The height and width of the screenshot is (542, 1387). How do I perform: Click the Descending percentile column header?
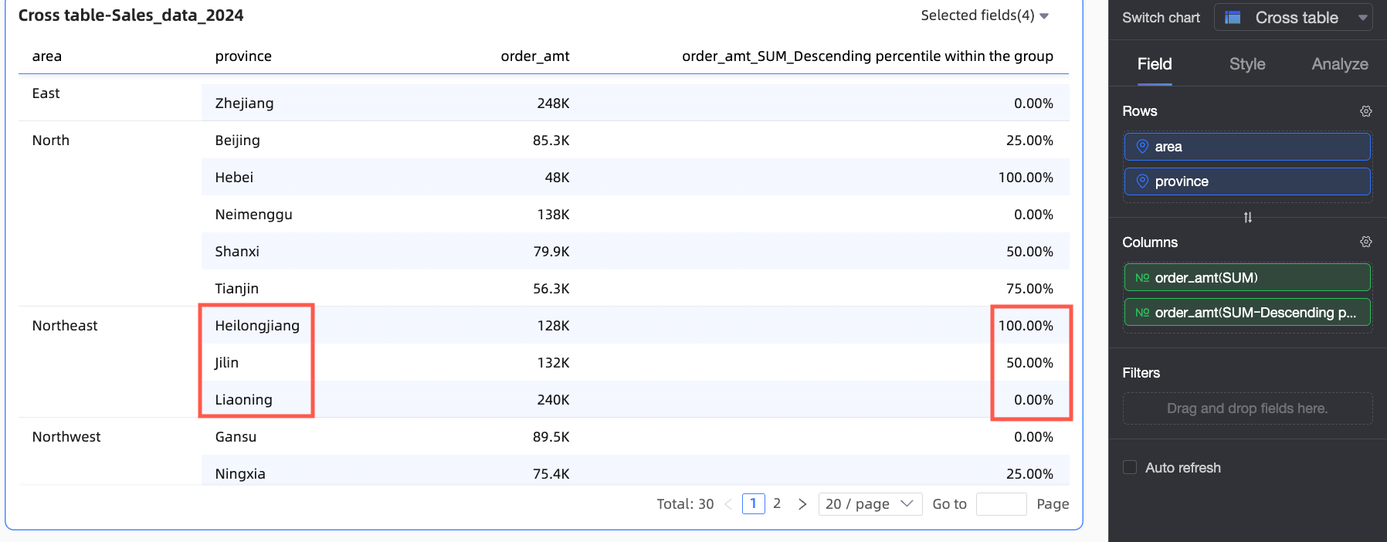867,56
